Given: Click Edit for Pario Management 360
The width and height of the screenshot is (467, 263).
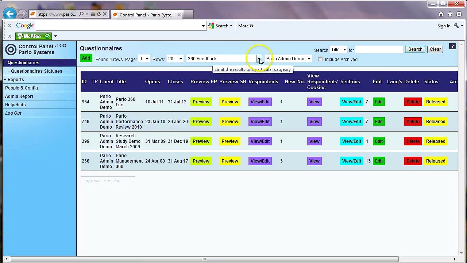Looking at the screenshot, I should tap(379, 161).
